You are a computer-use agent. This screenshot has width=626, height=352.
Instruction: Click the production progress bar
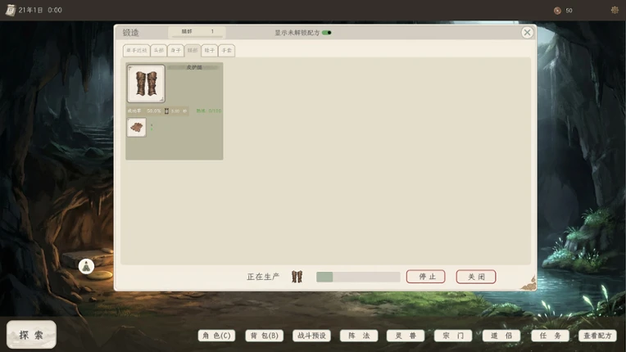[x=358, y=277]
